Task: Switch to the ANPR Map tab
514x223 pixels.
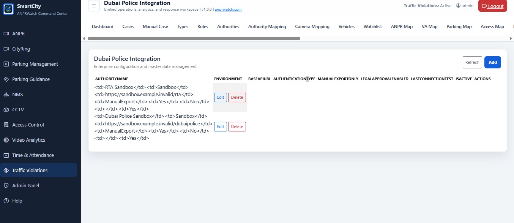Action: click(x=402, y=27)
